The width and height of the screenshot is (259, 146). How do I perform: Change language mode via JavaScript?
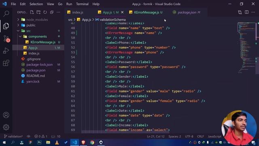point(214,136)
